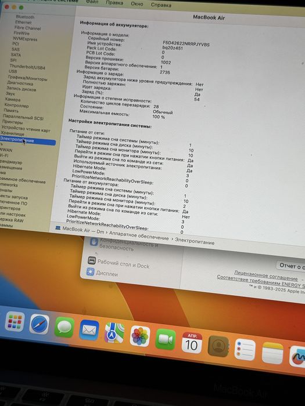
Task: Select Хранилище in the sidebar
Action: 12,134
